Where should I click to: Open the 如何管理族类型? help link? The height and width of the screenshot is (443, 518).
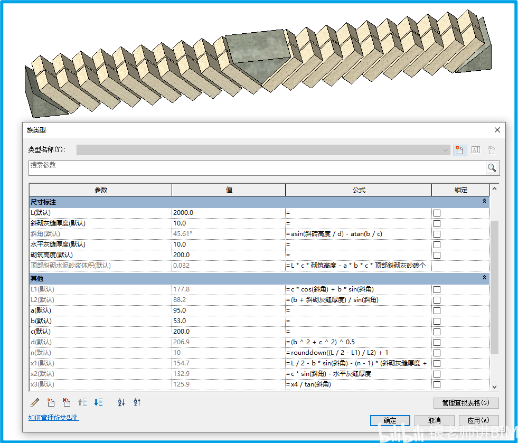tap(53, 418)
